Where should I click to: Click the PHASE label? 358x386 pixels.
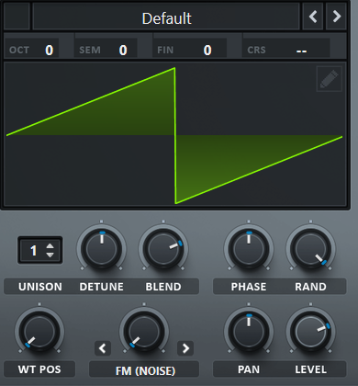click(249, 287)
